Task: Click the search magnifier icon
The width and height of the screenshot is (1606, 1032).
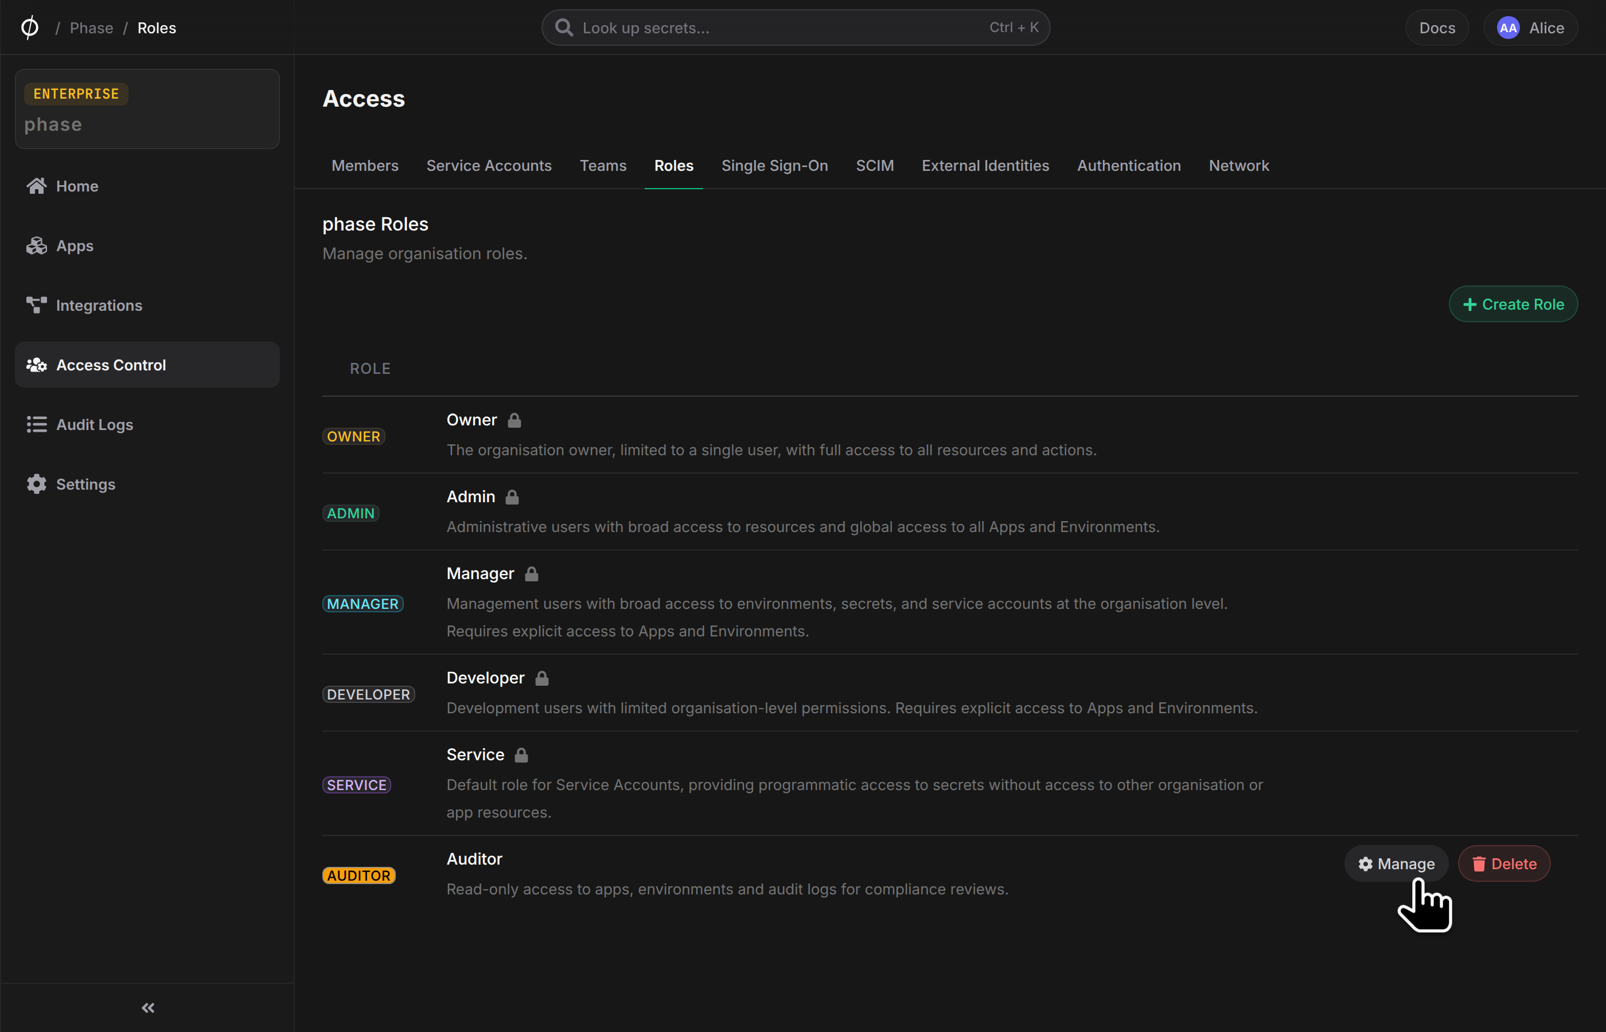Action: tap(564, 28)
